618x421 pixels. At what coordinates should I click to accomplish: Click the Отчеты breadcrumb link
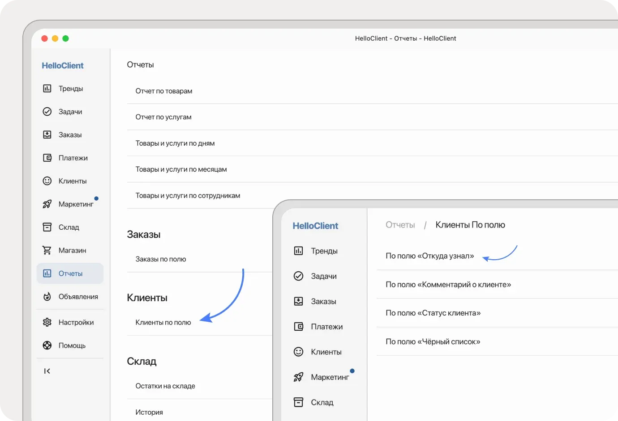400,225
